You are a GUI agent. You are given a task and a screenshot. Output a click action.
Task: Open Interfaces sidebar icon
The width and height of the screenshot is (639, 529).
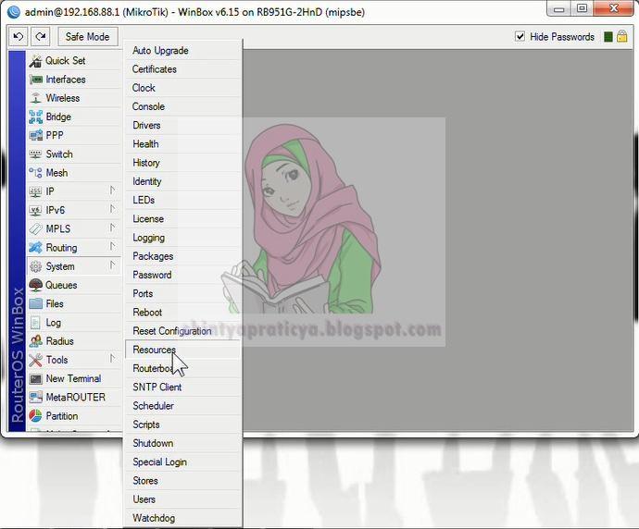pyautogui.click(x=36, y=80)
